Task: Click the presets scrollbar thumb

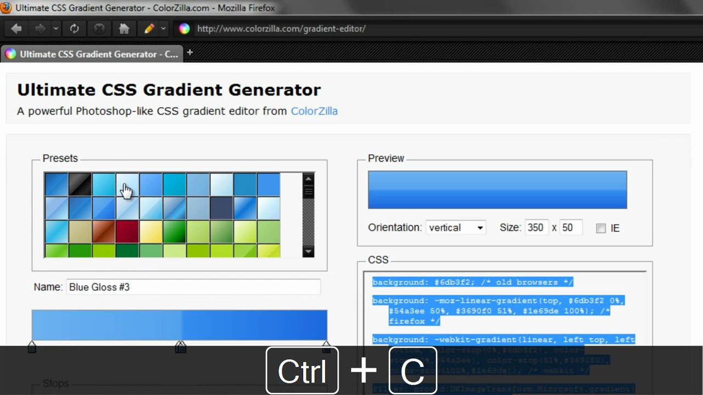Action: [308, 191]
